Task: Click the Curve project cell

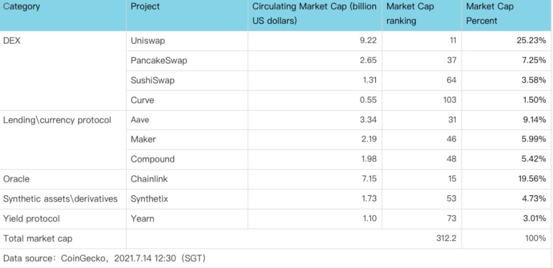Action: [x=143, y=100]
